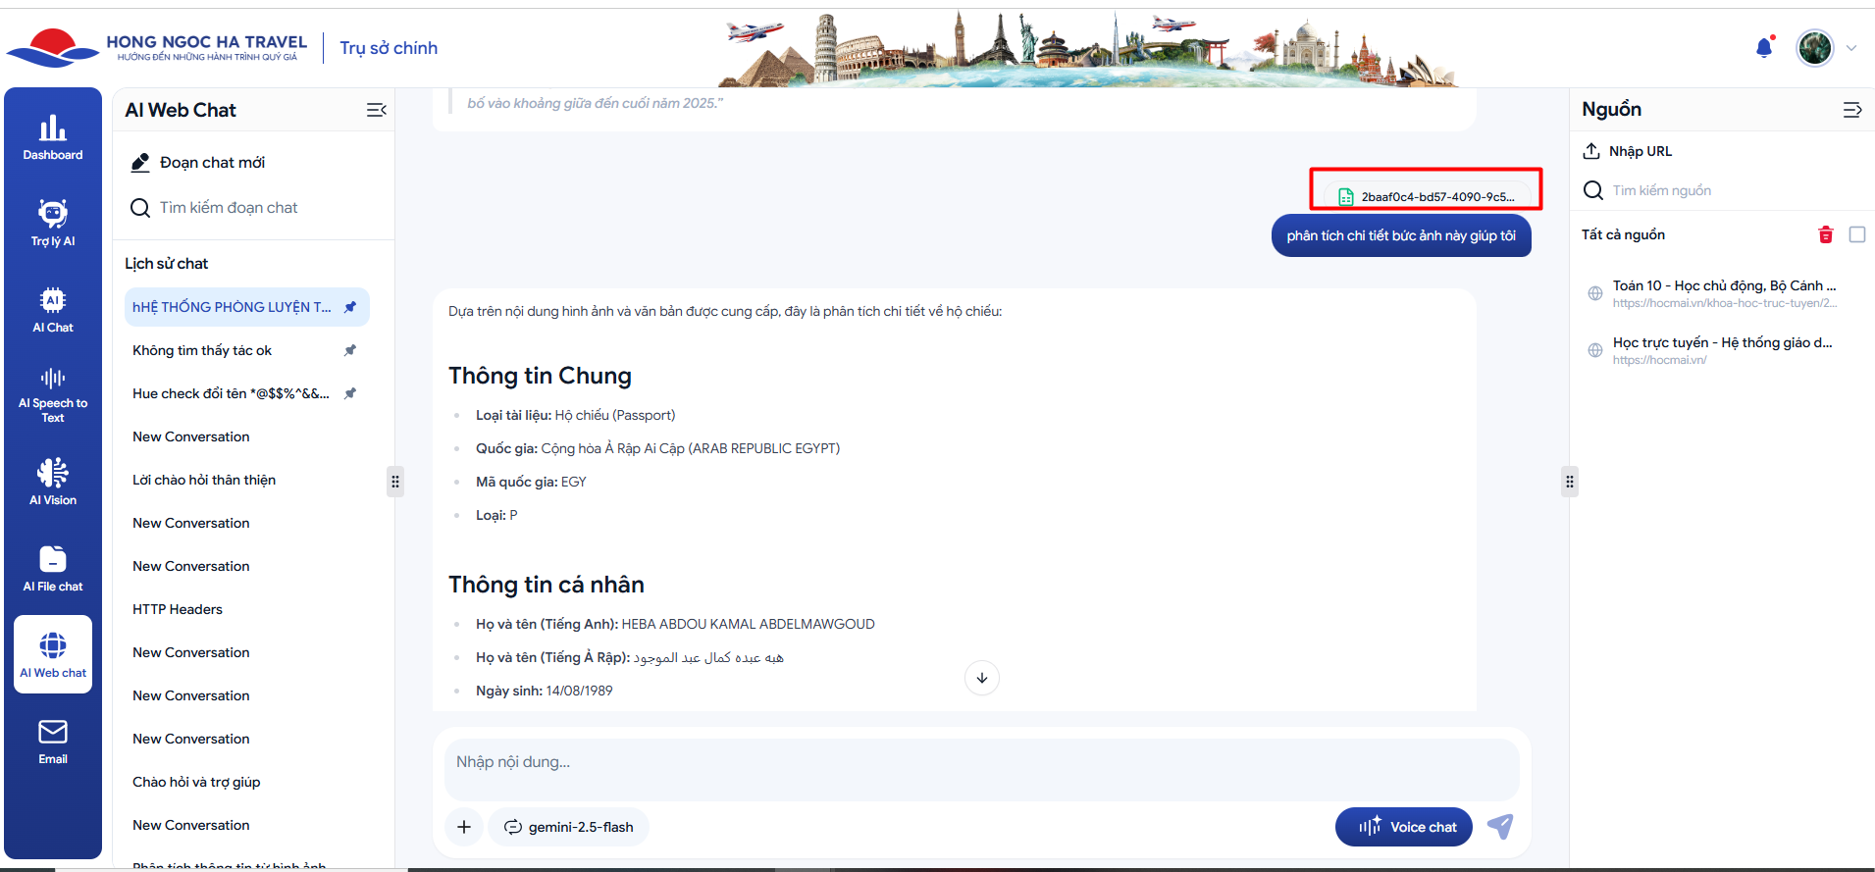Collapse the AI Web Chat sidebar panel

[x=376, y=110]
